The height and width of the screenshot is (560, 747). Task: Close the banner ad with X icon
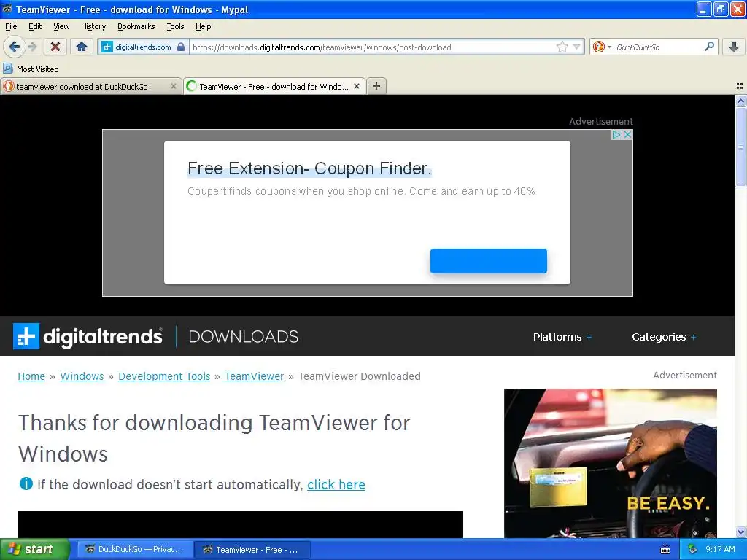pyautogui.click(x=627, y=135)
